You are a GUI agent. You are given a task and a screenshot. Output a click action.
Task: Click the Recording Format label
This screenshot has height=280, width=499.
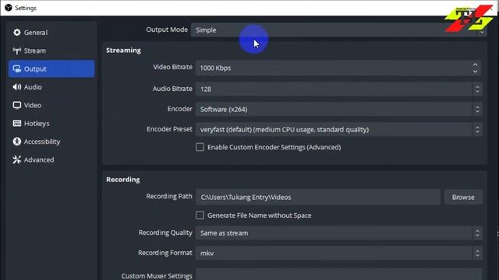[x=165, y=253]
